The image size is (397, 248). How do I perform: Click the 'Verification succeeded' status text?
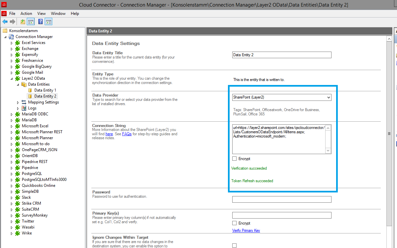coord(249,168)
